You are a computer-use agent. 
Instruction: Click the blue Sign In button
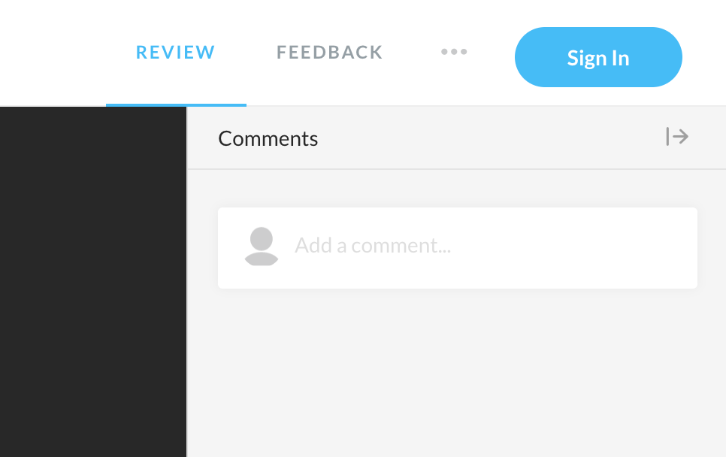pos(598,57)
